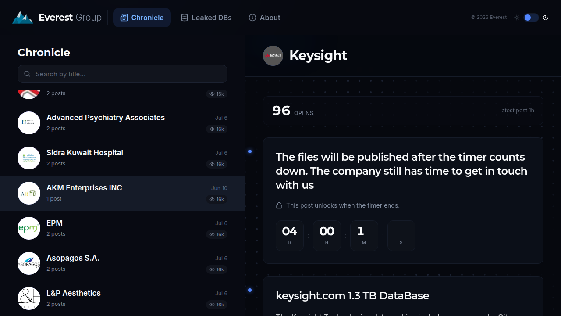Toggle the light/dark theme switch

pos(531,18)
